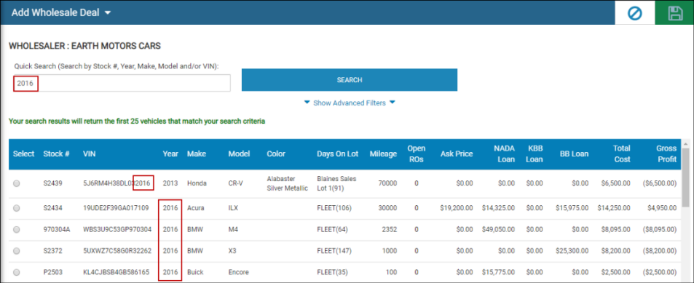
Task: Click the green save floppy icon
Action: point(675,13)
